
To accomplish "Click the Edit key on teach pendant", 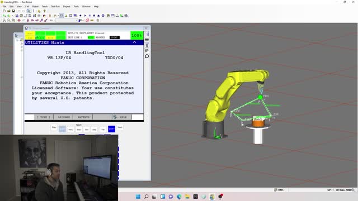I will [x=87, y=130].
